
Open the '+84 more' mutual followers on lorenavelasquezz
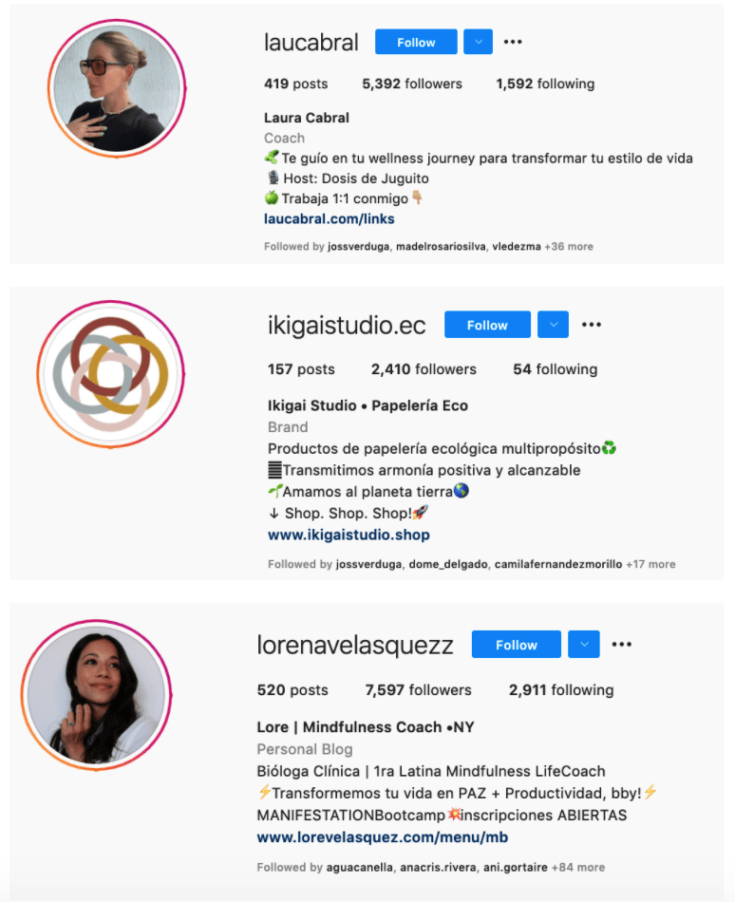578,868
